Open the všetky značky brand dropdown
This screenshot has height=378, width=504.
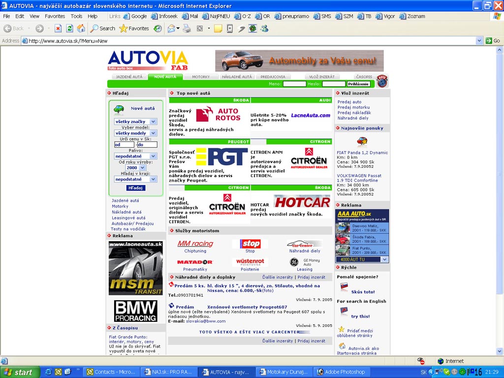pos(135,122)
